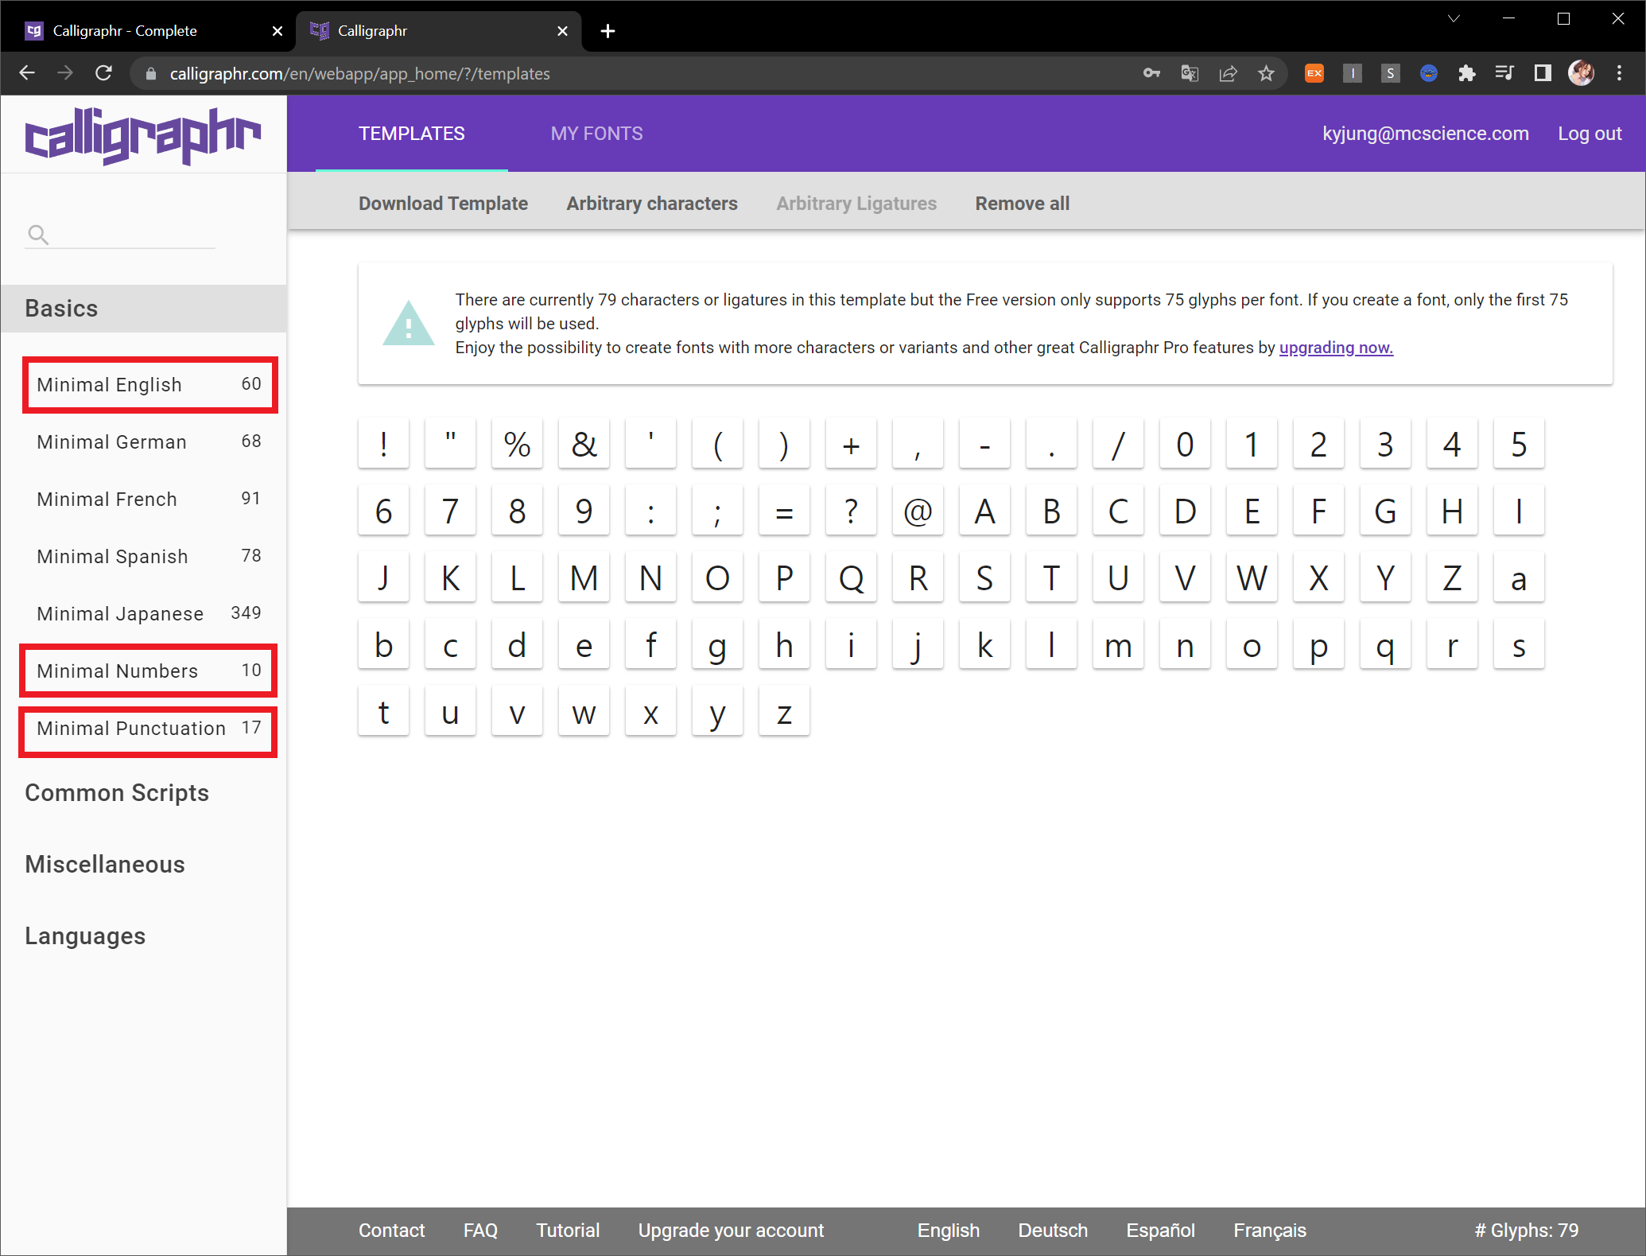
Task: Toggle the Minimal Numbers template
Action: pos(149,671)
